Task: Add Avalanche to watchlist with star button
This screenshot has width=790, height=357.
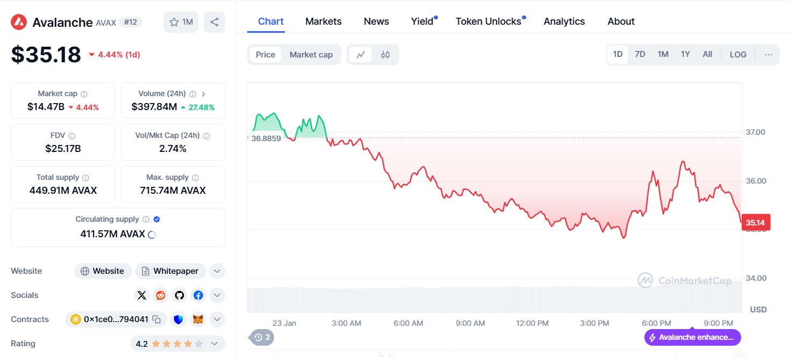Action: click(x=181, y=22)
